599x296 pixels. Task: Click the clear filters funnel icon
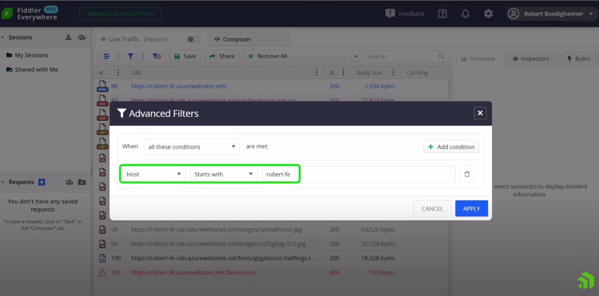point(156,56)
